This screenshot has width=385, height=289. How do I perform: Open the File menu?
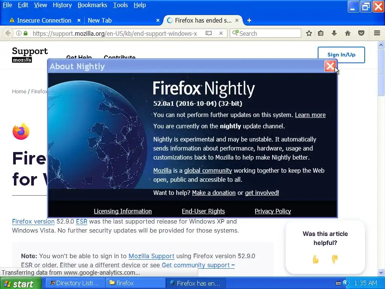[x=8, y=5]
